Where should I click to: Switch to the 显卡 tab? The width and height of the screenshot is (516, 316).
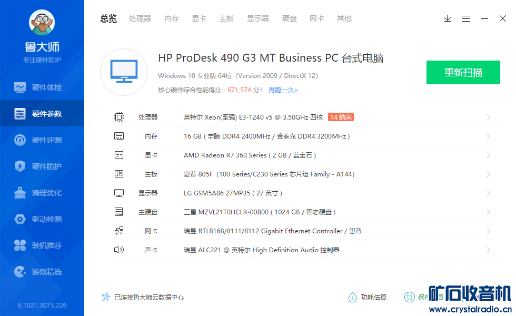(199, 19)
